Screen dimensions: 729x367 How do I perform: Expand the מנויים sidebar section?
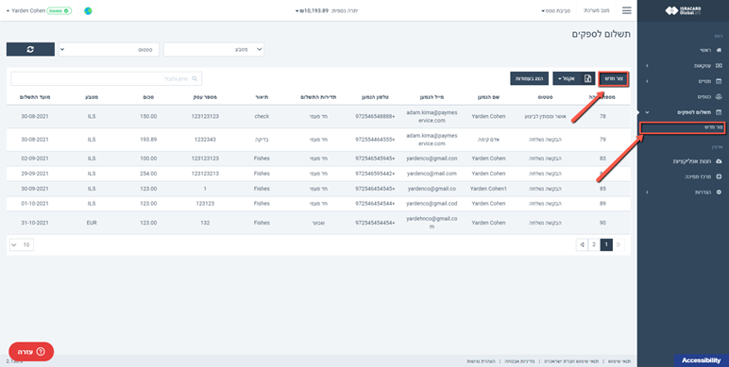point(647,81)
